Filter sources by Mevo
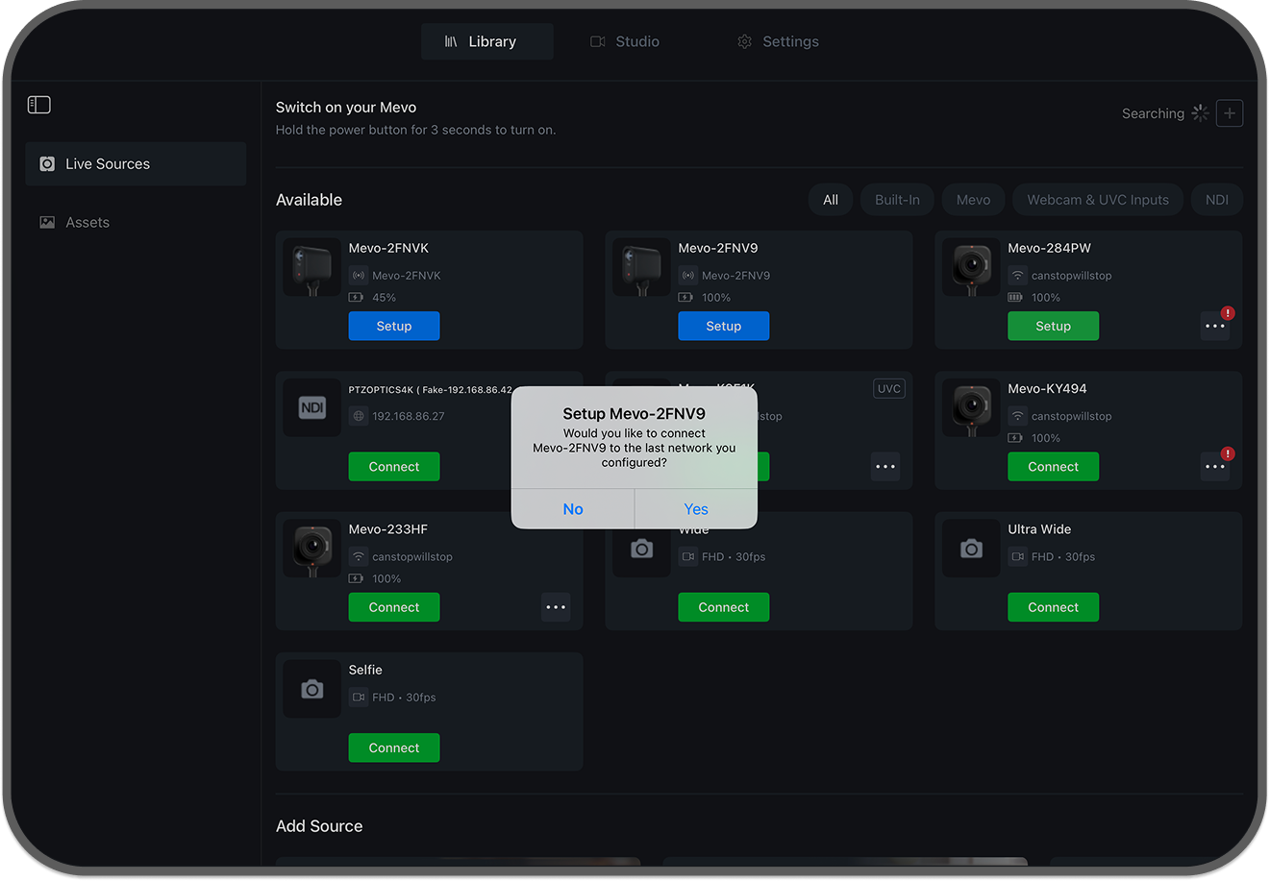The width and height of the screenshot is (1270, 881). (973, 200)
